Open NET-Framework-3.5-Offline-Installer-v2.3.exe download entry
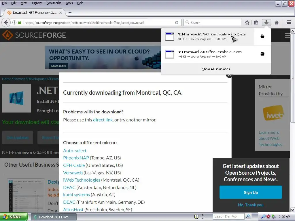295x221 pixels. [207, 54]
